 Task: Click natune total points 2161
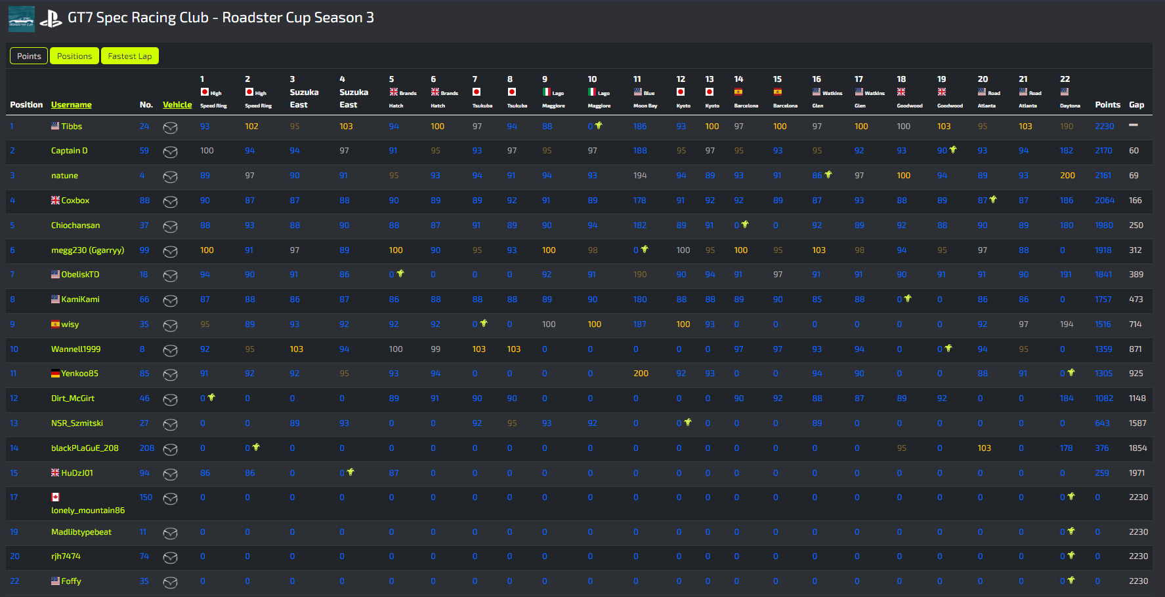pyautogui.click(x=1103, y=176)
